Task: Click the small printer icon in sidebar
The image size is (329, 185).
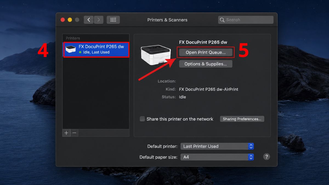Action: pos(71,49)
